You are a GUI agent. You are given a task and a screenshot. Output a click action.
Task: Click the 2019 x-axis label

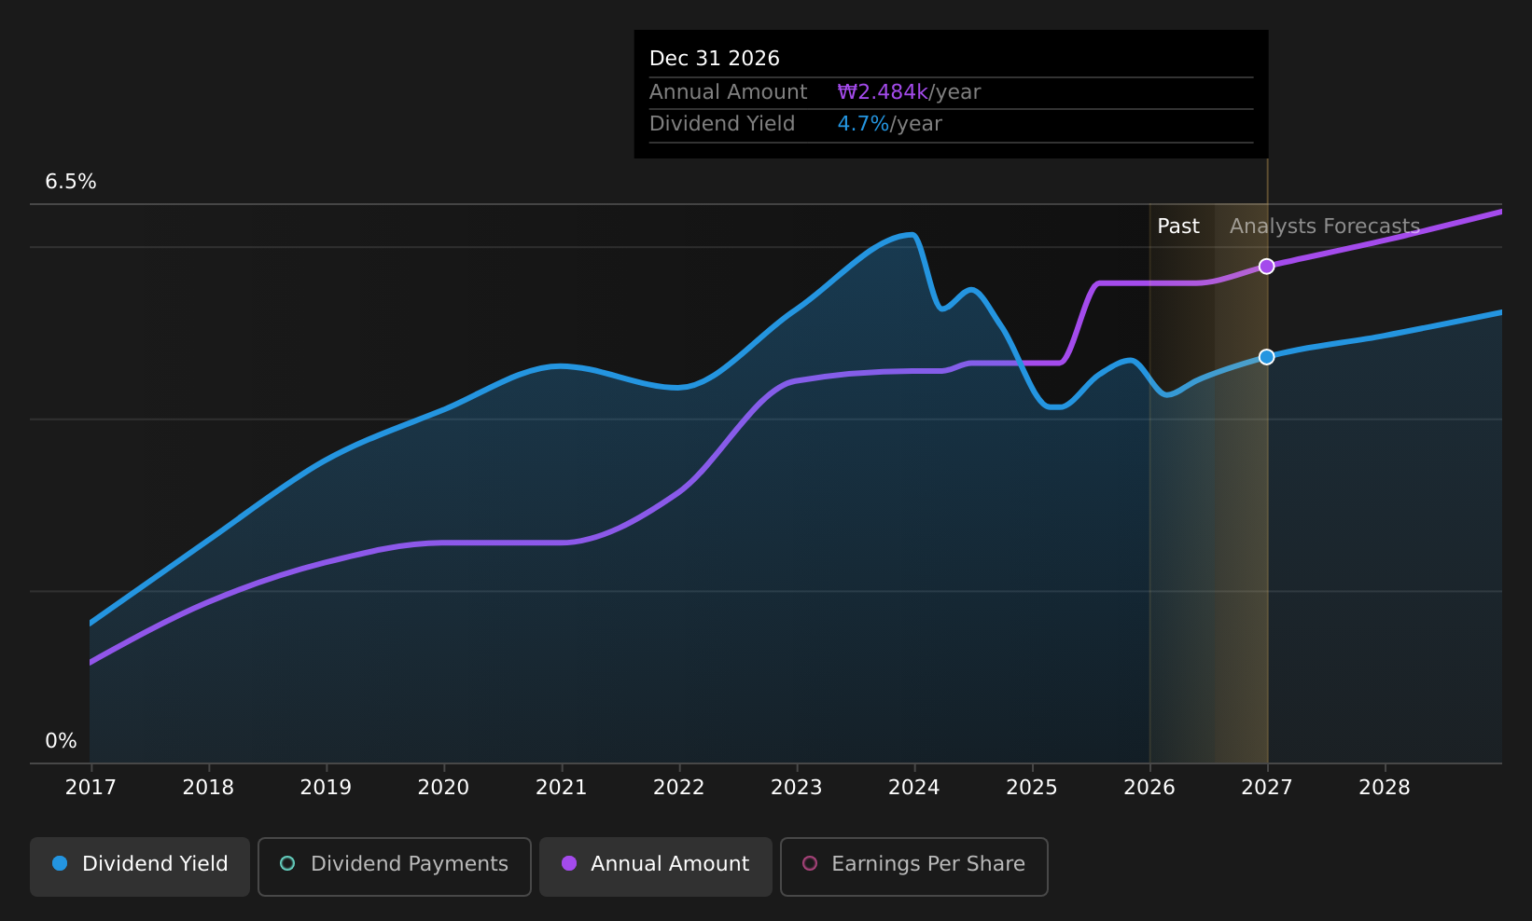pyautogui.click(x=326, y=788)
